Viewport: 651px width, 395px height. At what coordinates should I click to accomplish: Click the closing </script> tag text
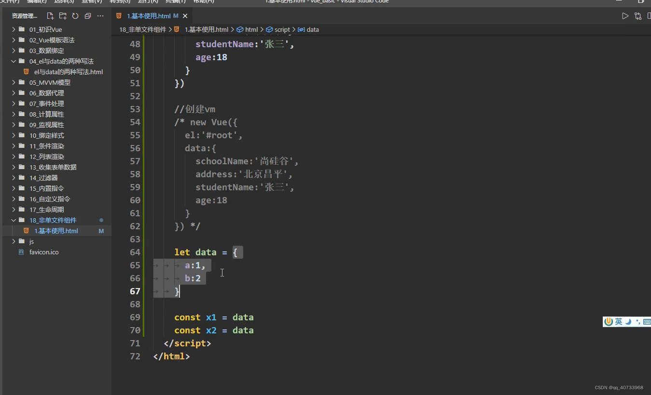pyautogui.click(x=187, y=343)
